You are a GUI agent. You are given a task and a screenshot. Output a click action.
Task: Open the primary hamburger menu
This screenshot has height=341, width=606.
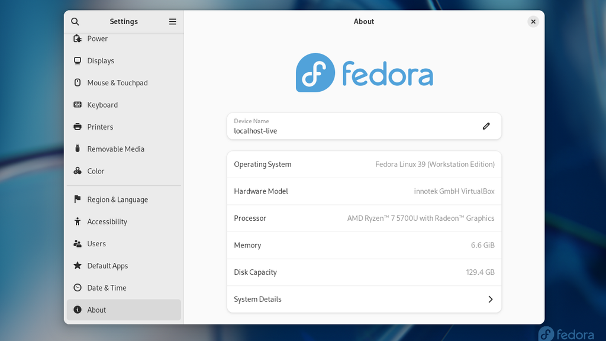[172, 21]
